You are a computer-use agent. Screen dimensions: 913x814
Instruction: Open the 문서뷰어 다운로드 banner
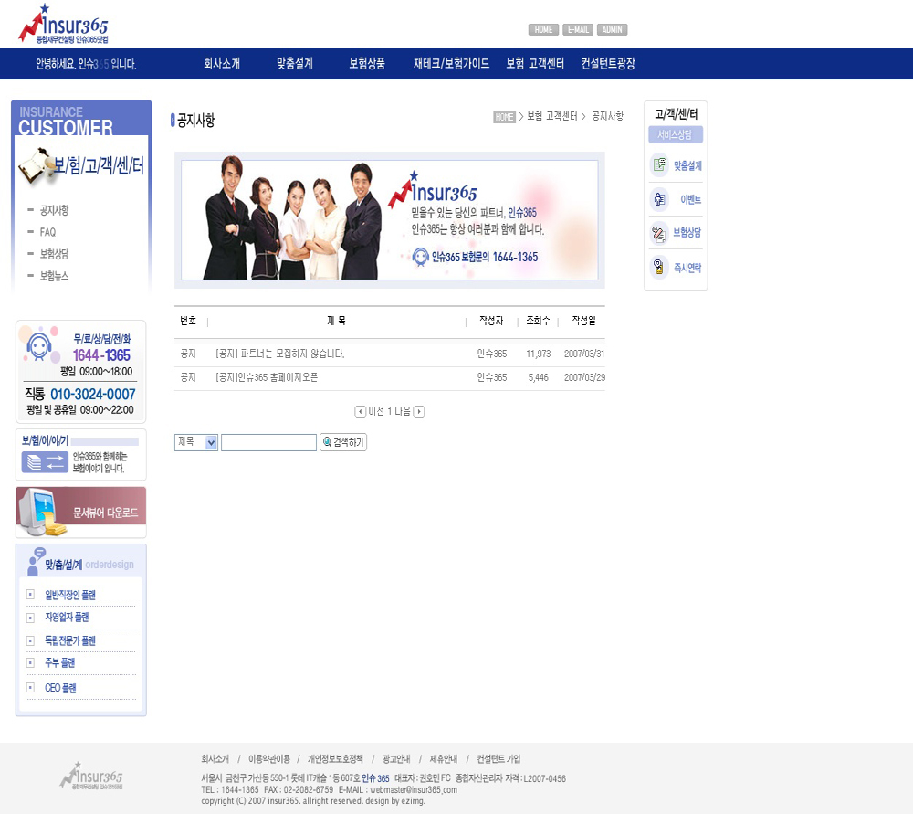click(80, 512)
